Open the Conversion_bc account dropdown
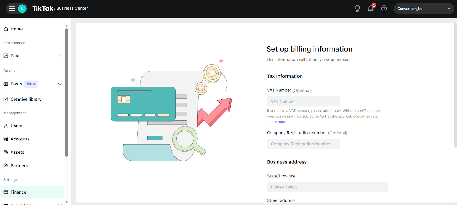This screenshot has width=457, height=205. [x=424, y=9]
